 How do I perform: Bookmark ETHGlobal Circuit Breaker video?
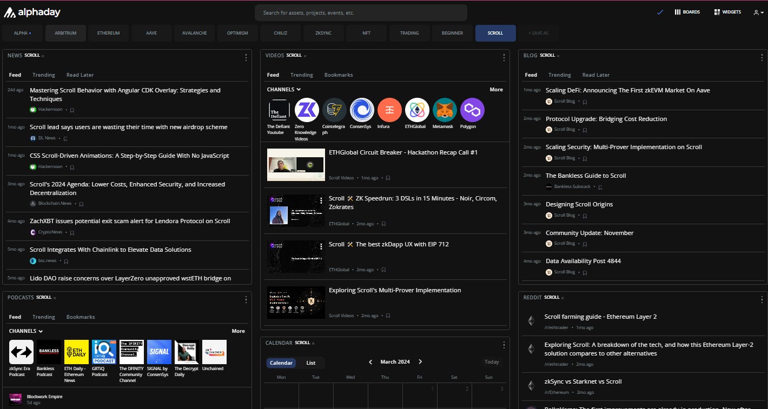point(388,178)
